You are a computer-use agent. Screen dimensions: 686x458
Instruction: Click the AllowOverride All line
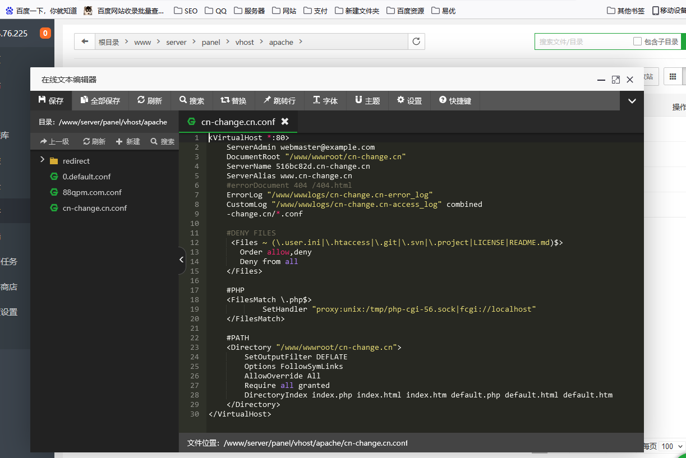tap(283, 376)
